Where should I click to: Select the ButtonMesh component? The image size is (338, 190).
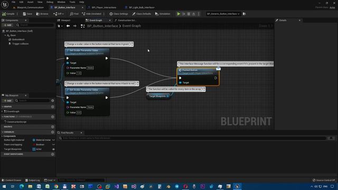click(18, 40)
